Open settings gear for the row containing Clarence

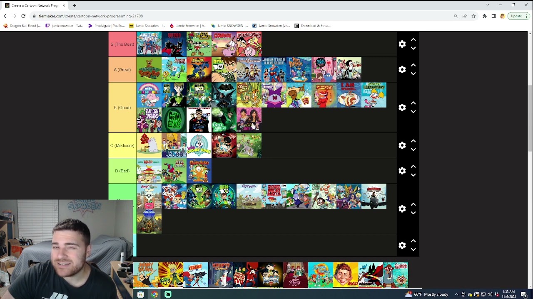click(x=402, y=209)
